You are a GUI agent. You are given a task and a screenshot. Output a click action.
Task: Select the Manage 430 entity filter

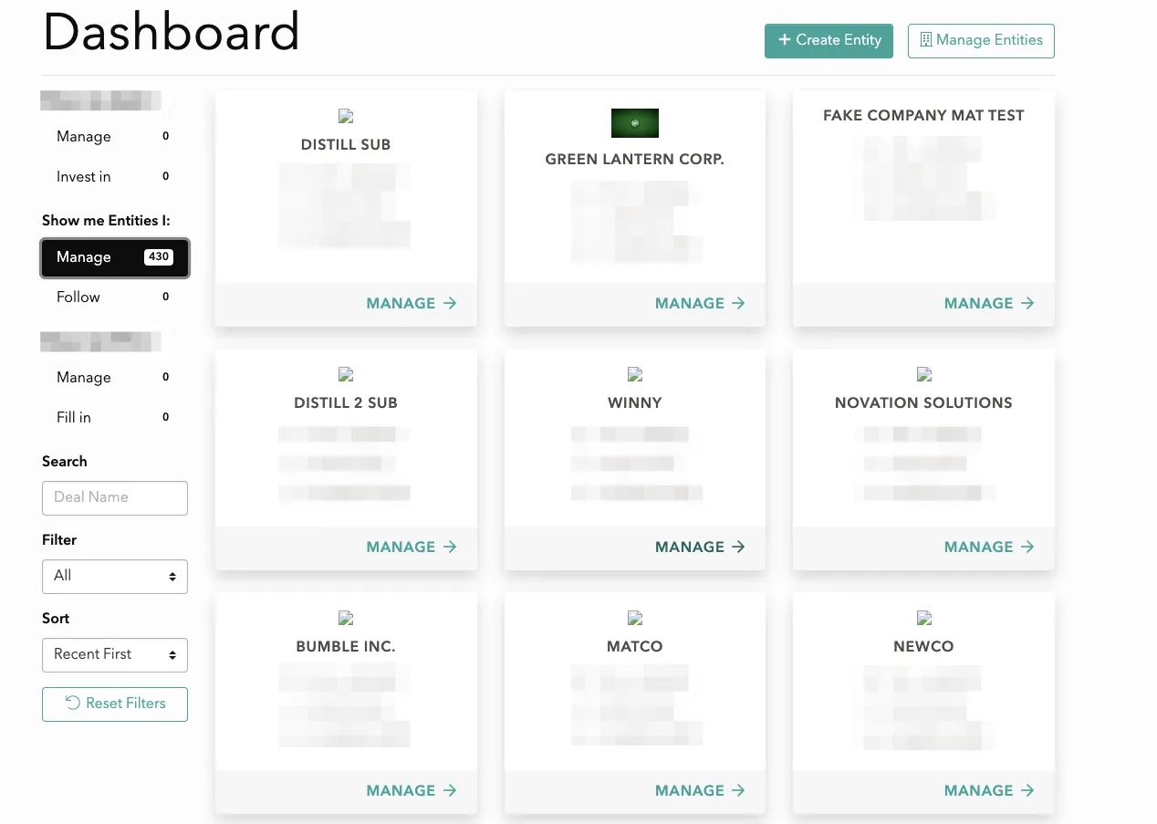[114, 257]
